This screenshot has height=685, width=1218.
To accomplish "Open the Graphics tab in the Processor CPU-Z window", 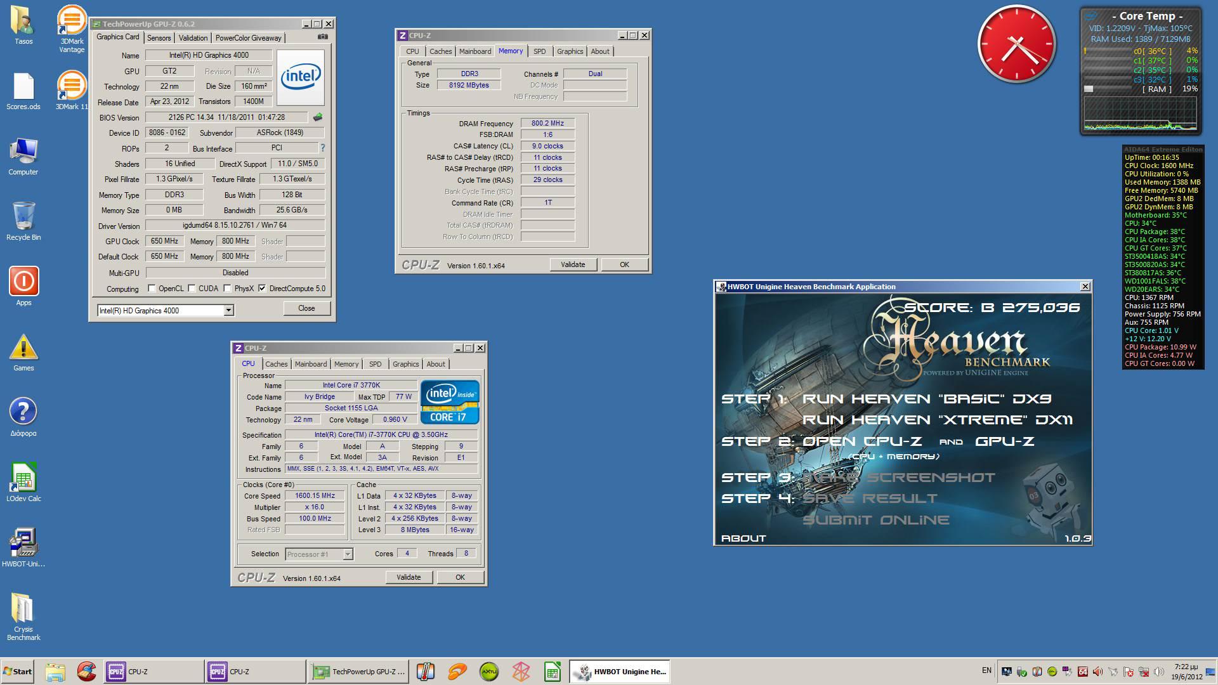I will point(405,364).
